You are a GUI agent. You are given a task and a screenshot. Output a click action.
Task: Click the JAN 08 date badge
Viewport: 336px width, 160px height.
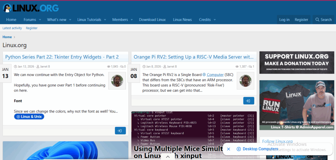click(x=134, y=73)
